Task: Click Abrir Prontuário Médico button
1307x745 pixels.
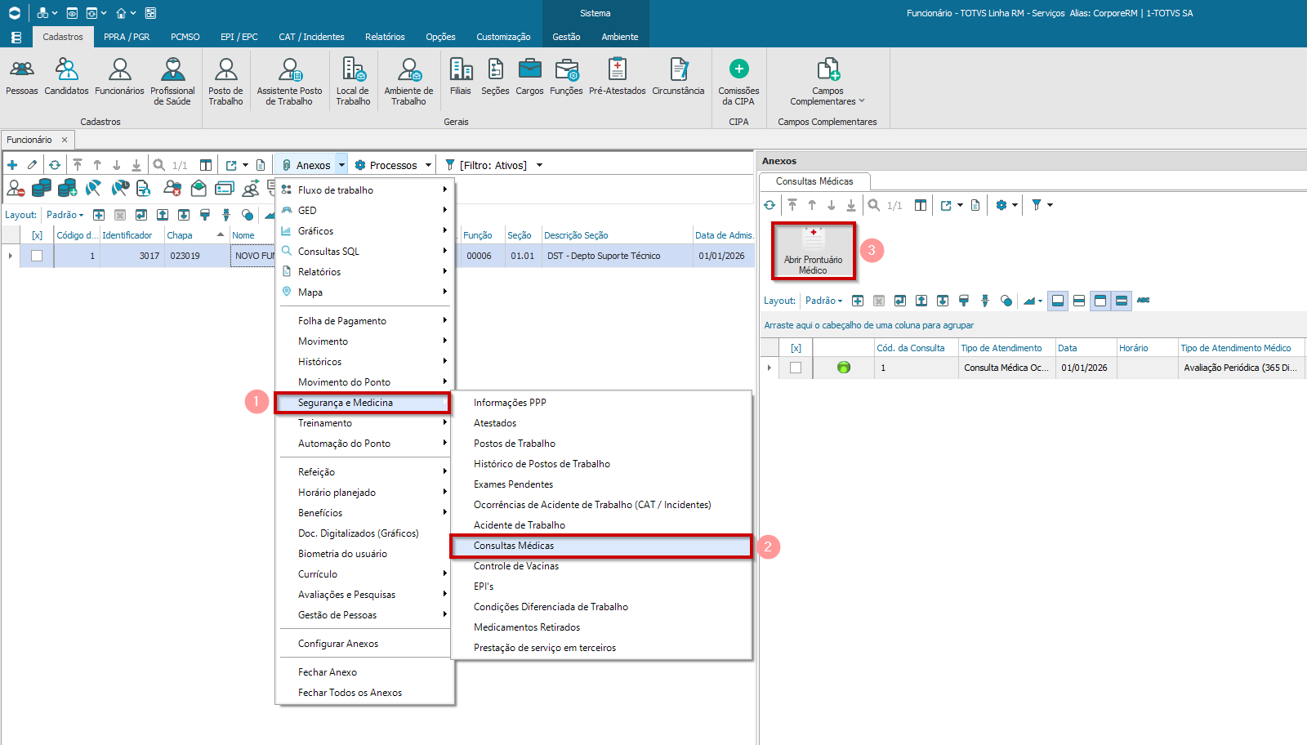Action: tap(814, 251)
